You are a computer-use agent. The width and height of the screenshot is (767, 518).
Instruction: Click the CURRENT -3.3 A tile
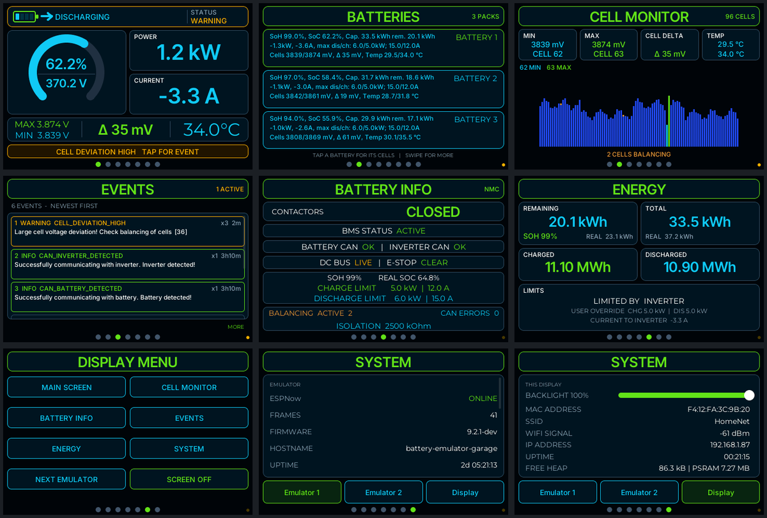pos(189,94)
